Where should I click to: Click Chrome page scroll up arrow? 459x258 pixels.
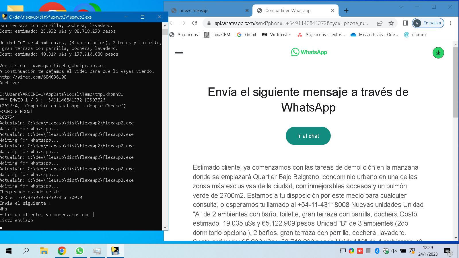456,44
